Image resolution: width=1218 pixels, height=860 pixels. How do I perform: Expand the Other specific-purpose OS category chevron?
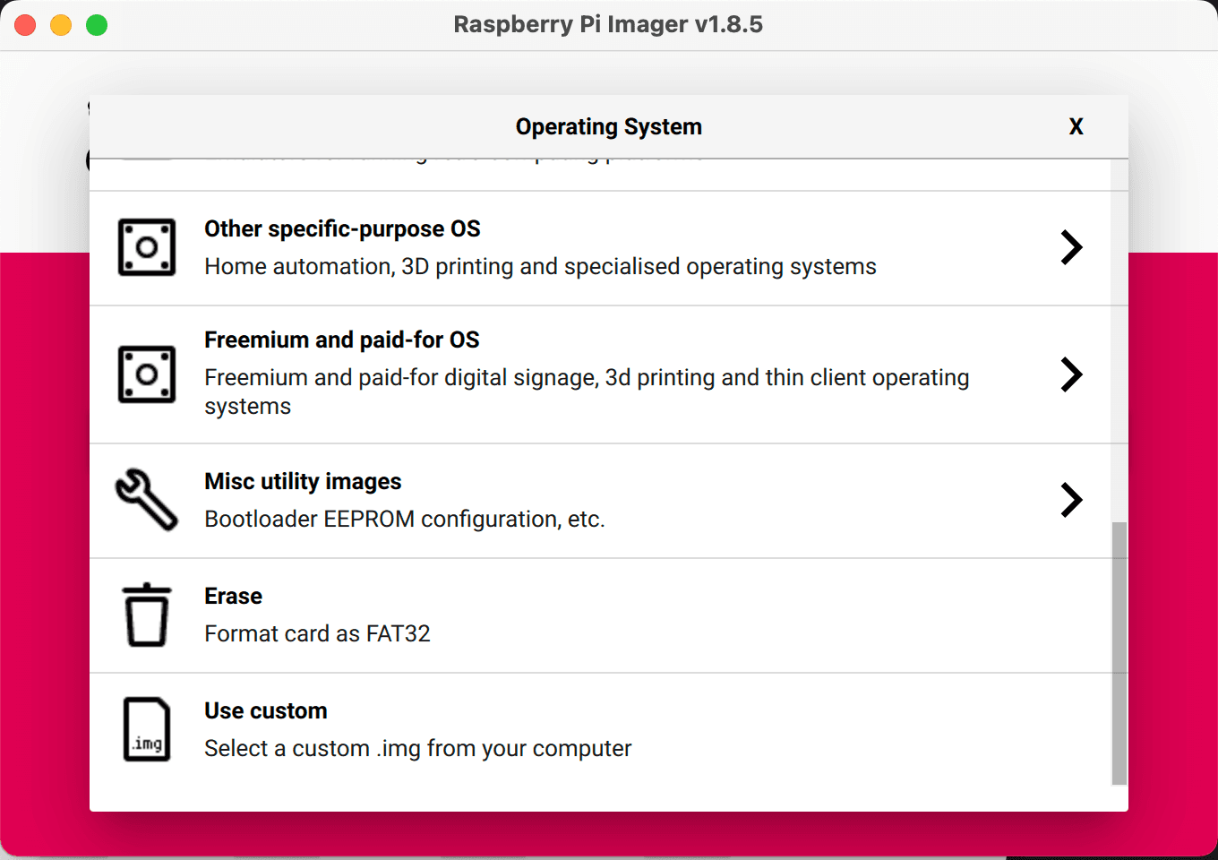tap(1071, 247)
